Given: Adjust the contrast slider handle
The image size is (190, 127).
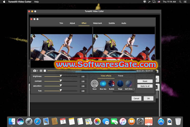Looking at the screenshot, I should (61, 81).
